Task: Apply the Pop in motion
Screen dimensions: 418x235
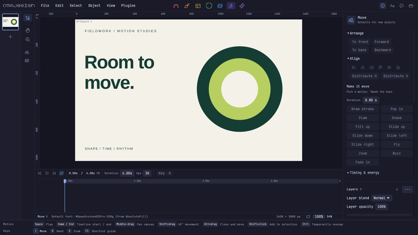Action: 397,109
